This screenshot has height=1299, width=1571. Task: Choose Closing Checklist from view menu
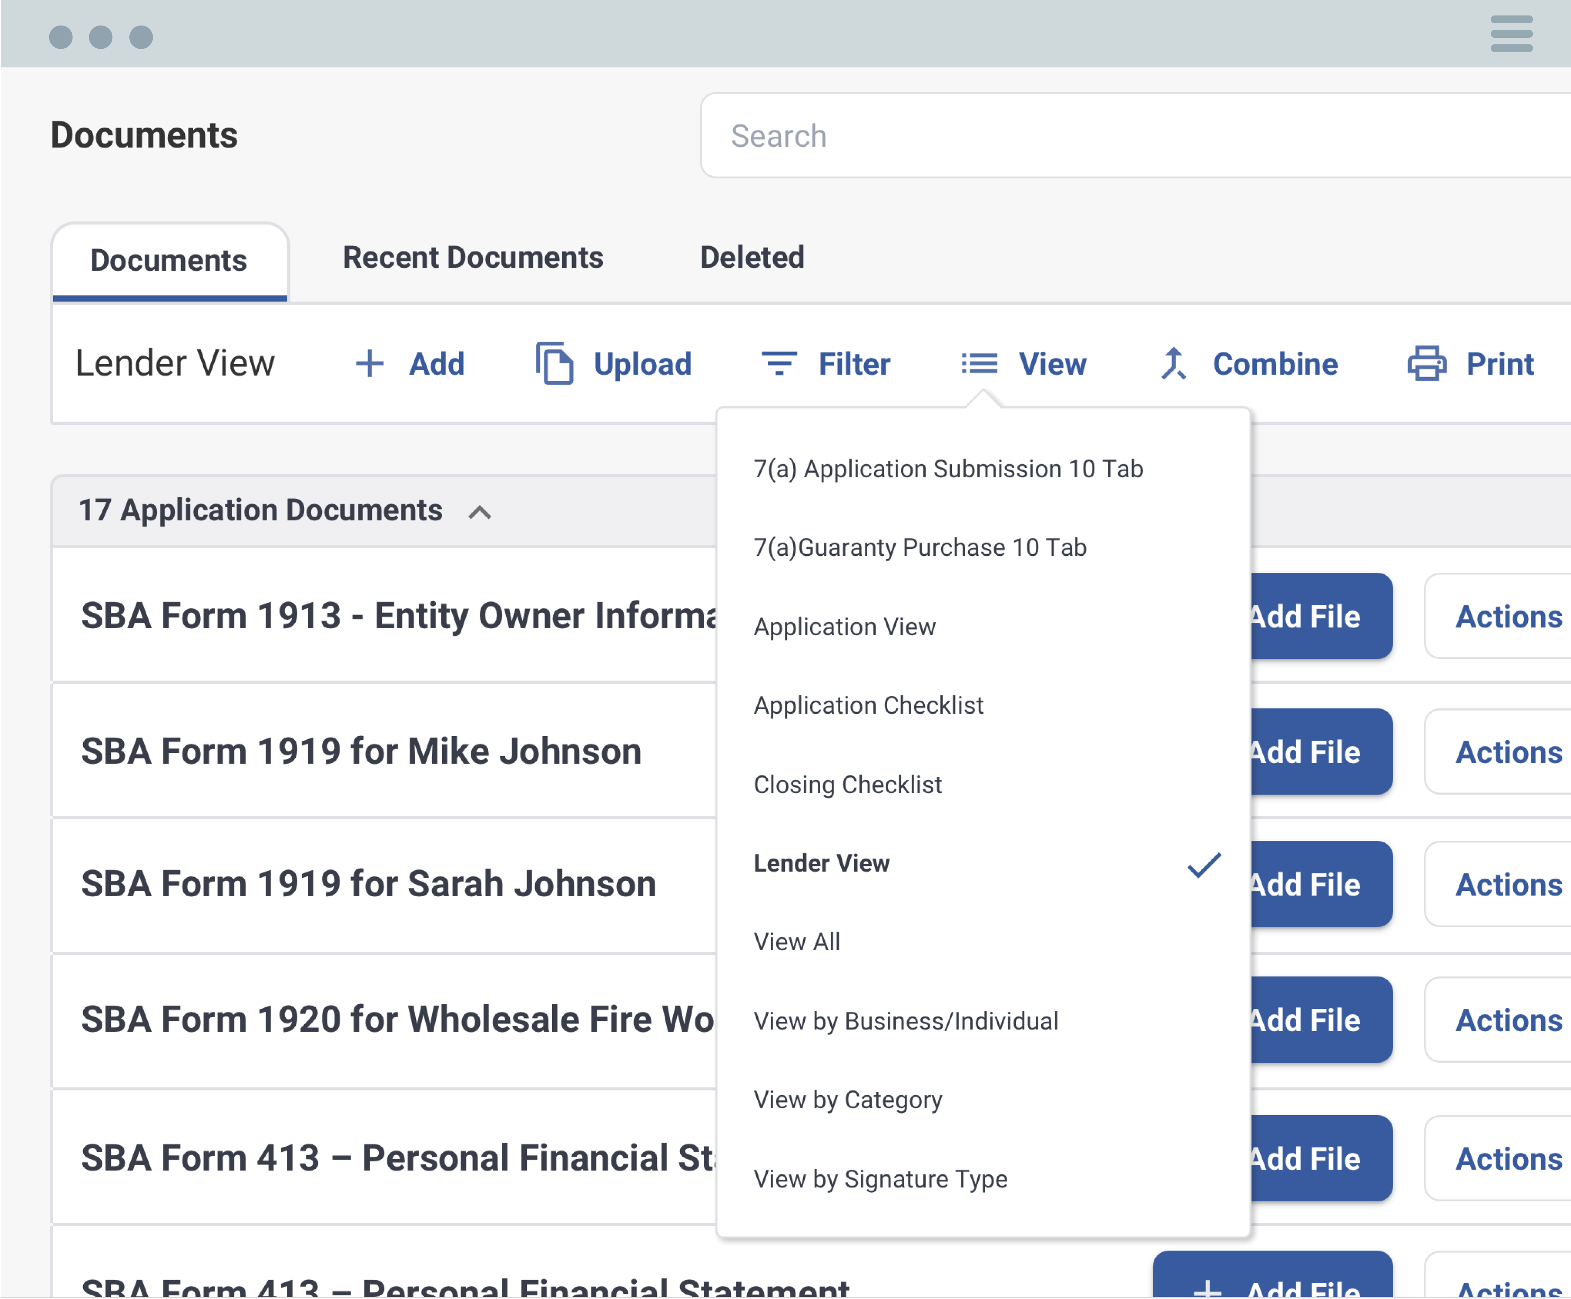point(847,784)
